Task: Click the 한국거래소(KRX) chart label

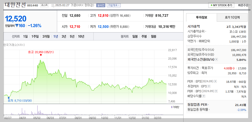Action: (14, 45)
